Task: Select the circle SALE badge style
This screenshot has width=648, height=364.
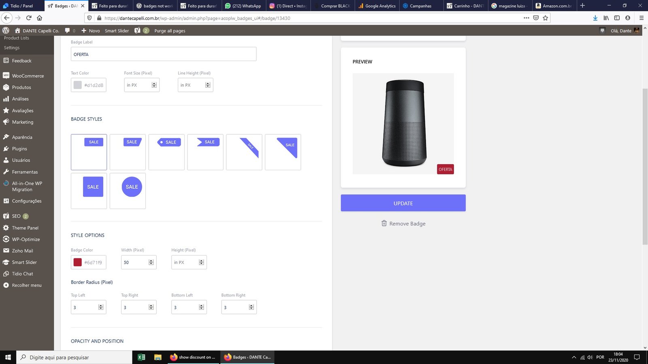Action: coord(128,191)
